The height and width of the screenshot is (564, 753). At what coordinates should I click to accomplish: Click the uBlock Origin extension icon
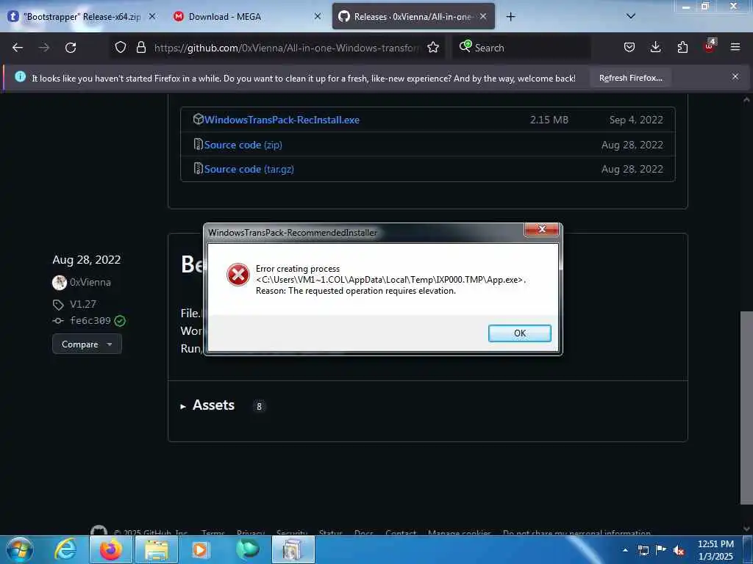pos(710,46)
